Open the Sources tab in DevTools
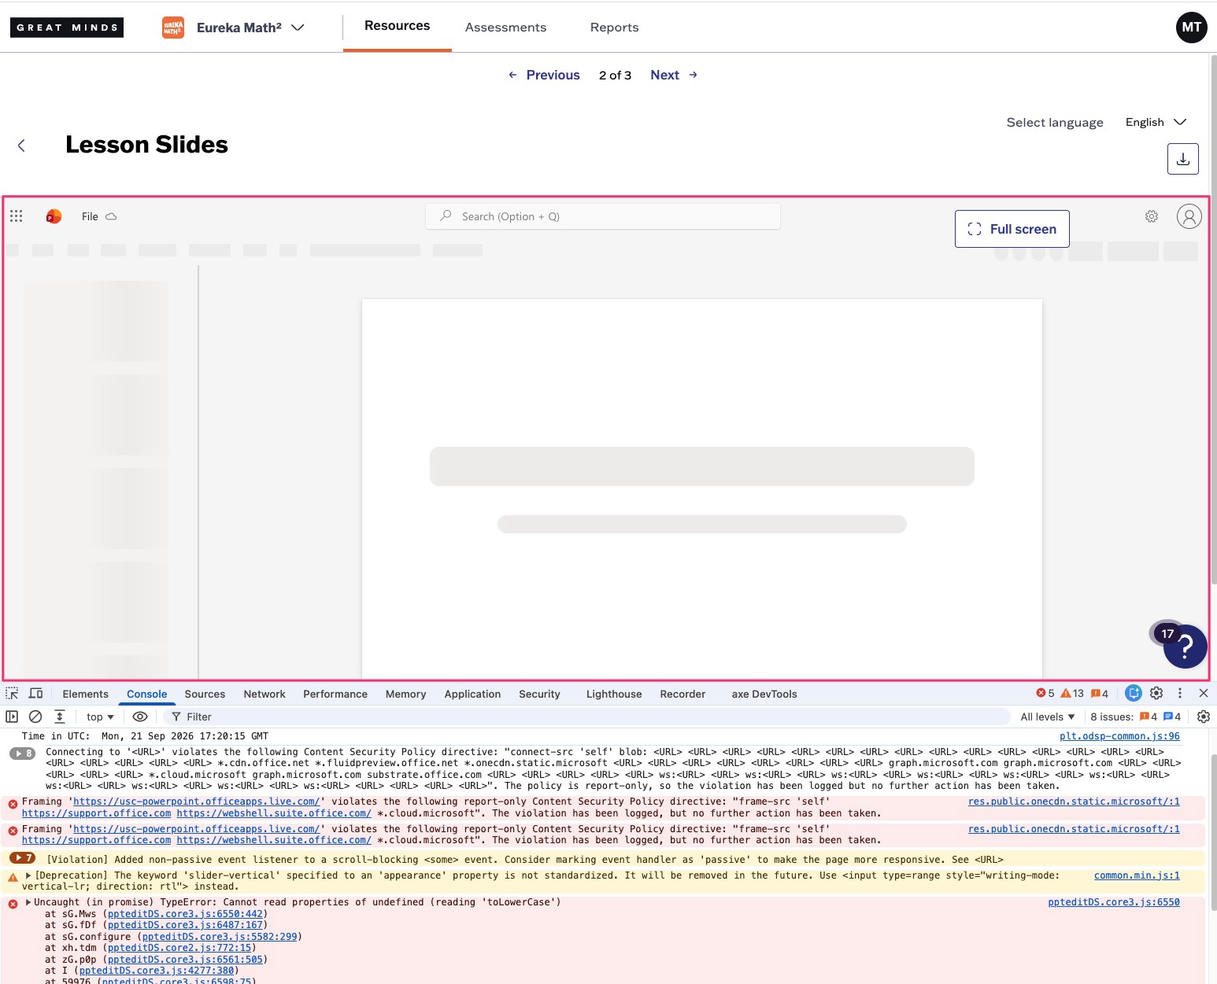The height and width of the screenshot is (984, 1217). tap(205, 694)
